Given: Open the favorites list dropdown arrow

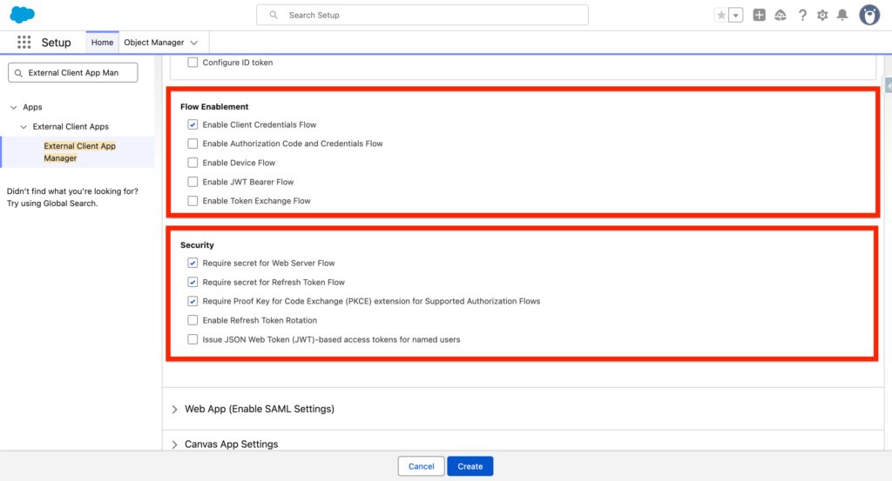Looking at the screenshot, I should pyautogui.click(x=736, y=15).
